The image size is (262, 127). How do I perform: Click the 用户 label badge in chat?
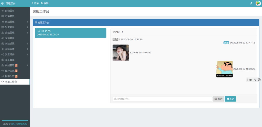(x=115, y=40)
